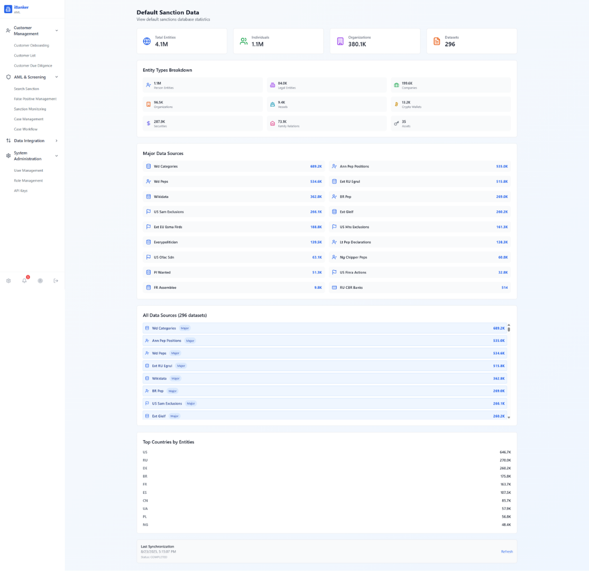Click the Datasets document icon
The height and width of the screenshot is (571, 589).
pos(437,41)
